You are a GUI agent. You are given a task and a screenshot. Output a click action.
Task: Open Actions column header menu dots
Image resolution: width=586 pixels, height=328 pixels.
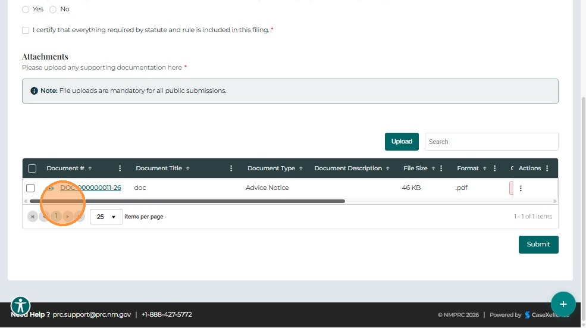(547, 168)
